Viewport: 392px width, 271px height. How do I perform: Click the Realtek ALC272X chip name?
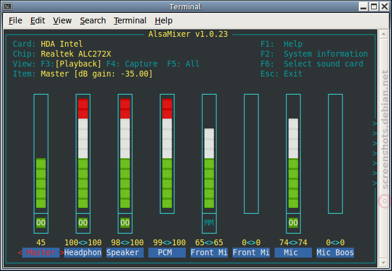76,54
